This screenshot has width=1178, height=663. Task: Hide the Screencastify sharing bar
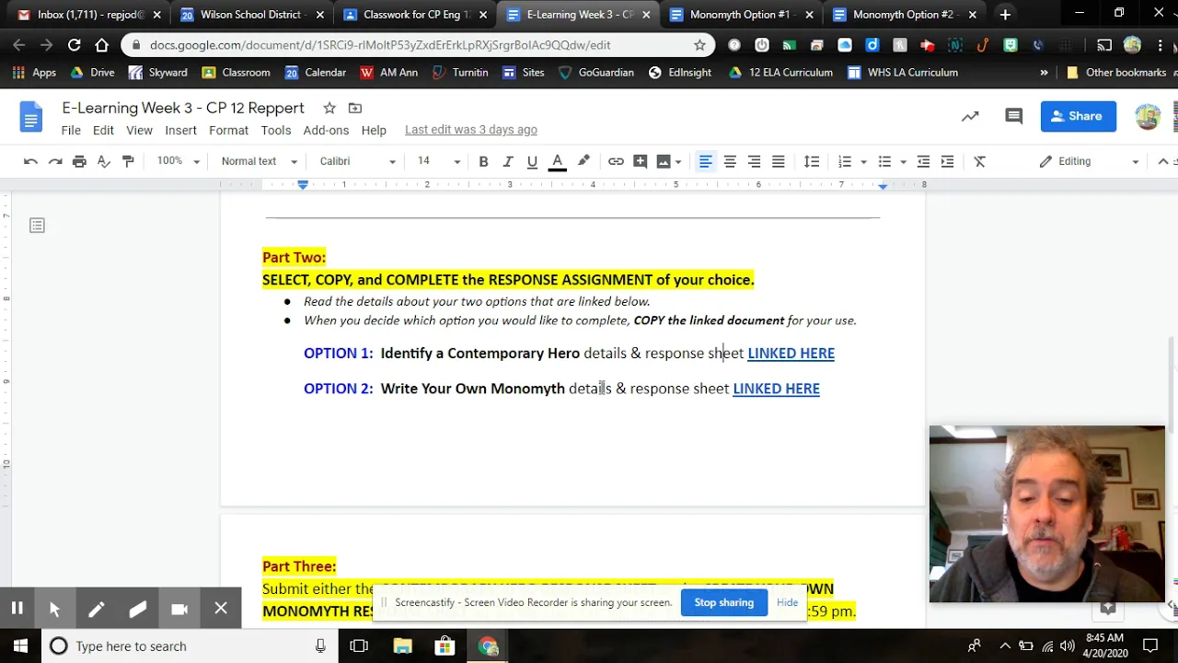point(787,602)
